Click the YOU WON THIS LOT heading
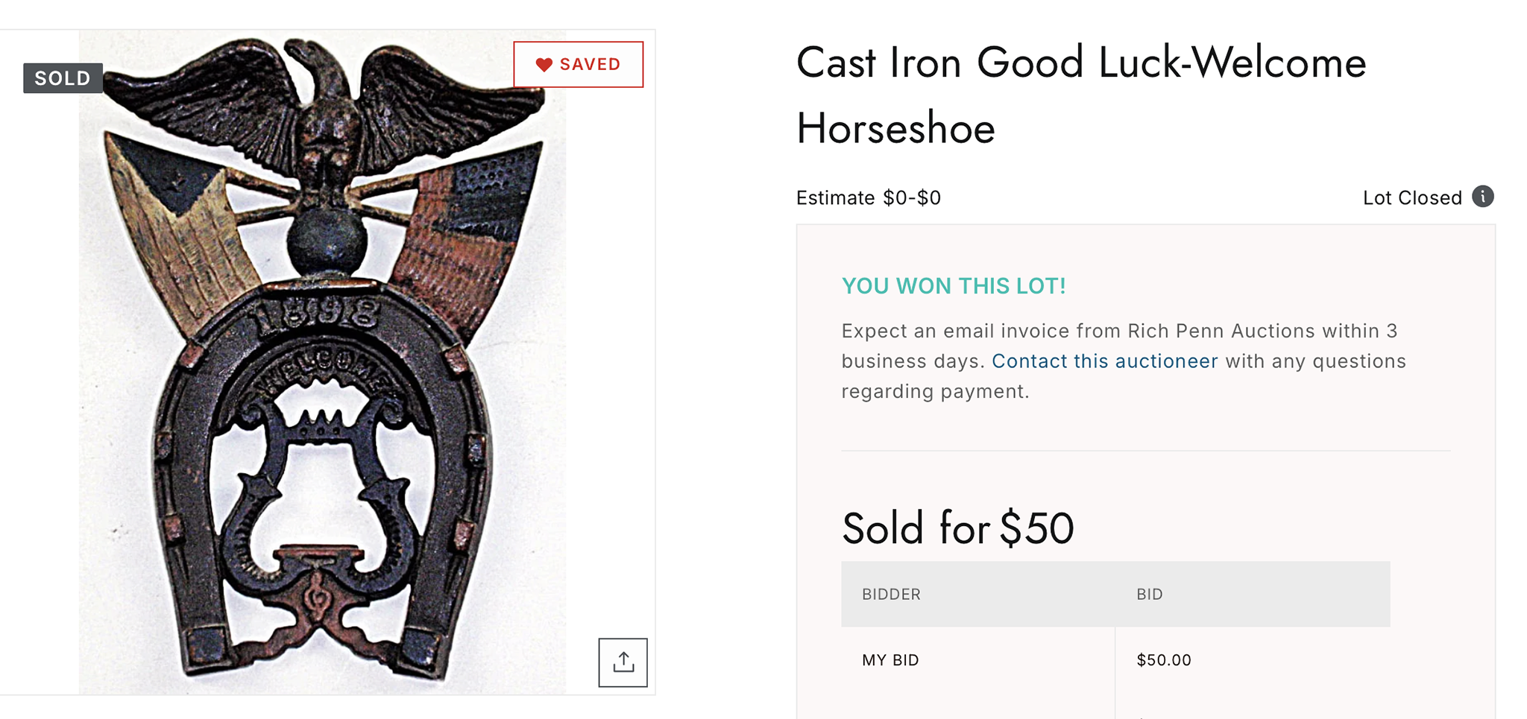Screen dimensions: 1527x719 [953, 286]
